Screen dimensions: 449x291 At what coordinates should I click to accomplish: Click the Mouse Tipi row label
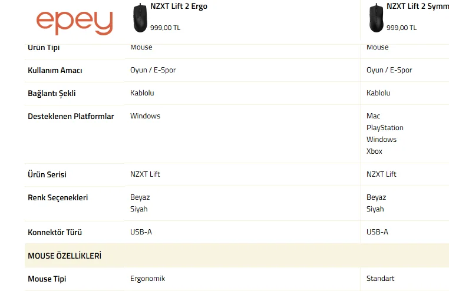47,279
